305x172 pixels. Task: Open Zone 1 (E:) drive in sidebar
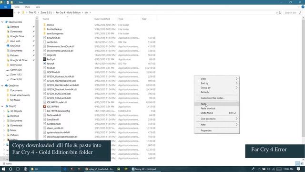(16, 75)
